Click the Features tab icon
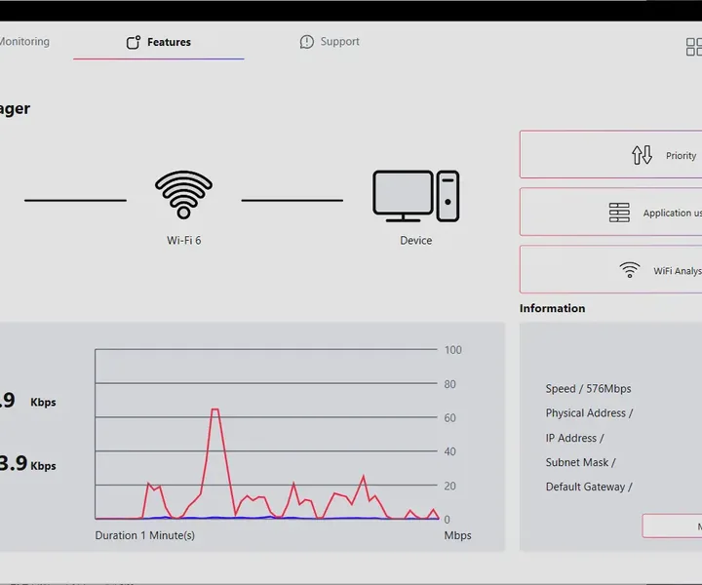Image resolution: width=702 pixels, height=585 pixels. pos(134,42)
